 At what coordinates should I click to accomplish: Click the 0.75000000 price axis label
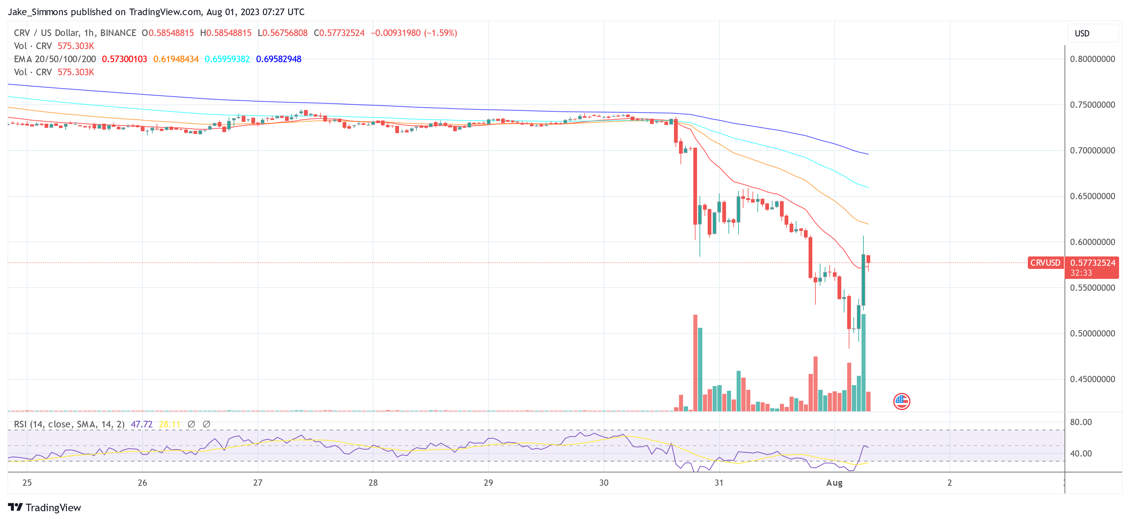click(1092, 104)
